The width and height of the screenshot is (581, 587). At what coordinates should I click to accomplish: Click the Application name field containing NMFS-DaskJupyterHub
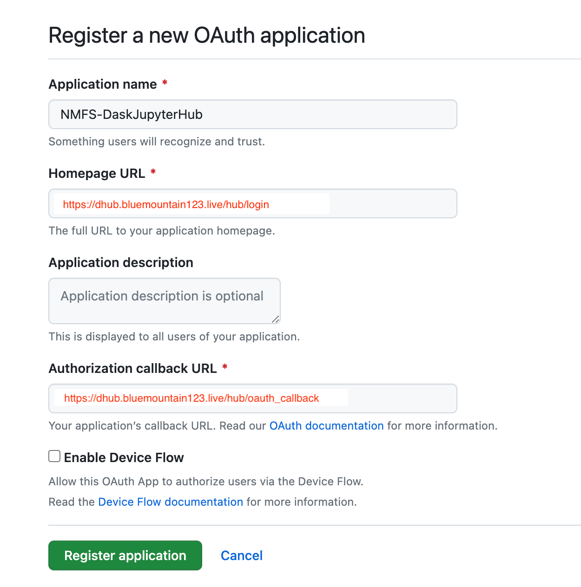pyautogui.click(x=252, y=114)
